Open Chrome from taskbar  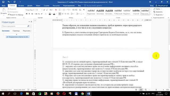pyautogui.click(x=82, y=94)
